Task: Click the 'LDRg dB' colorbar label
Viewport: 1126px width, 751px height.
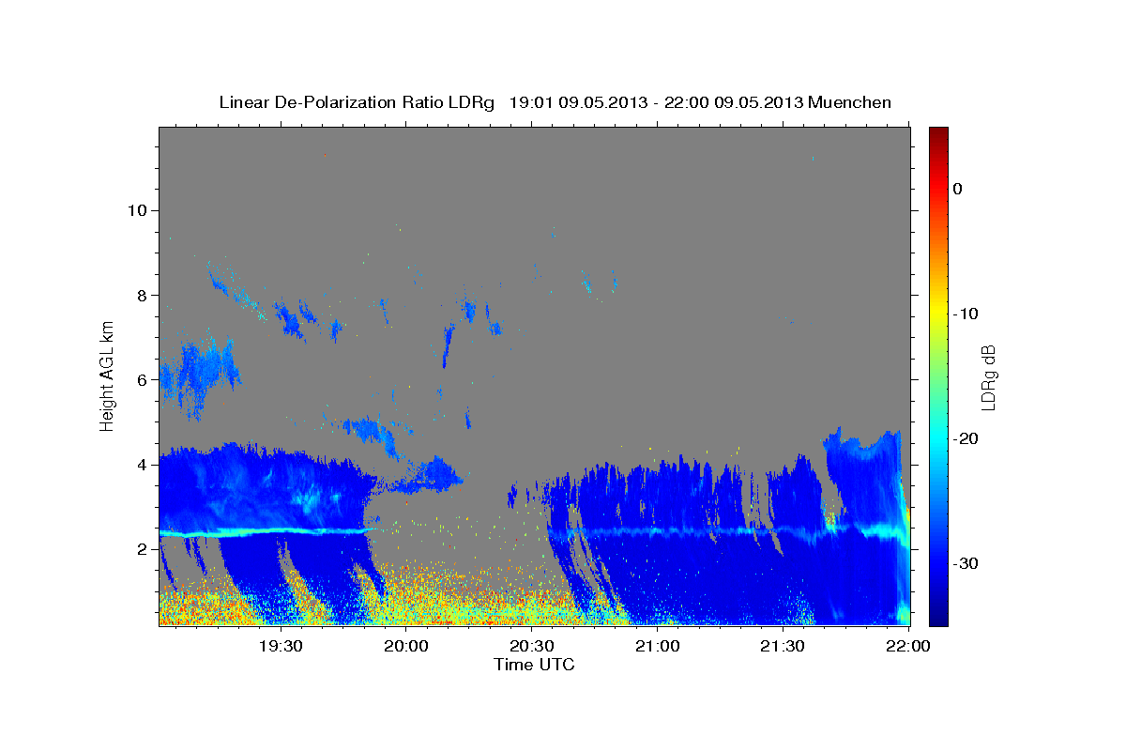Action: point(987,377)
